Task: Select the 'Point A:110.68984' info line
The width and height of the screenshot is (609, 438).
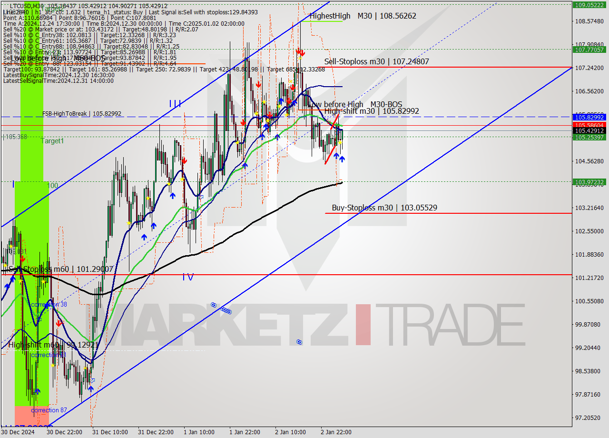Action: [x=79, y=18]
